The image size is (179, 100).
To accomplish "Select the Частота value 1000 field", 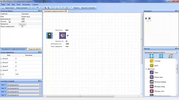I will 32,21.
